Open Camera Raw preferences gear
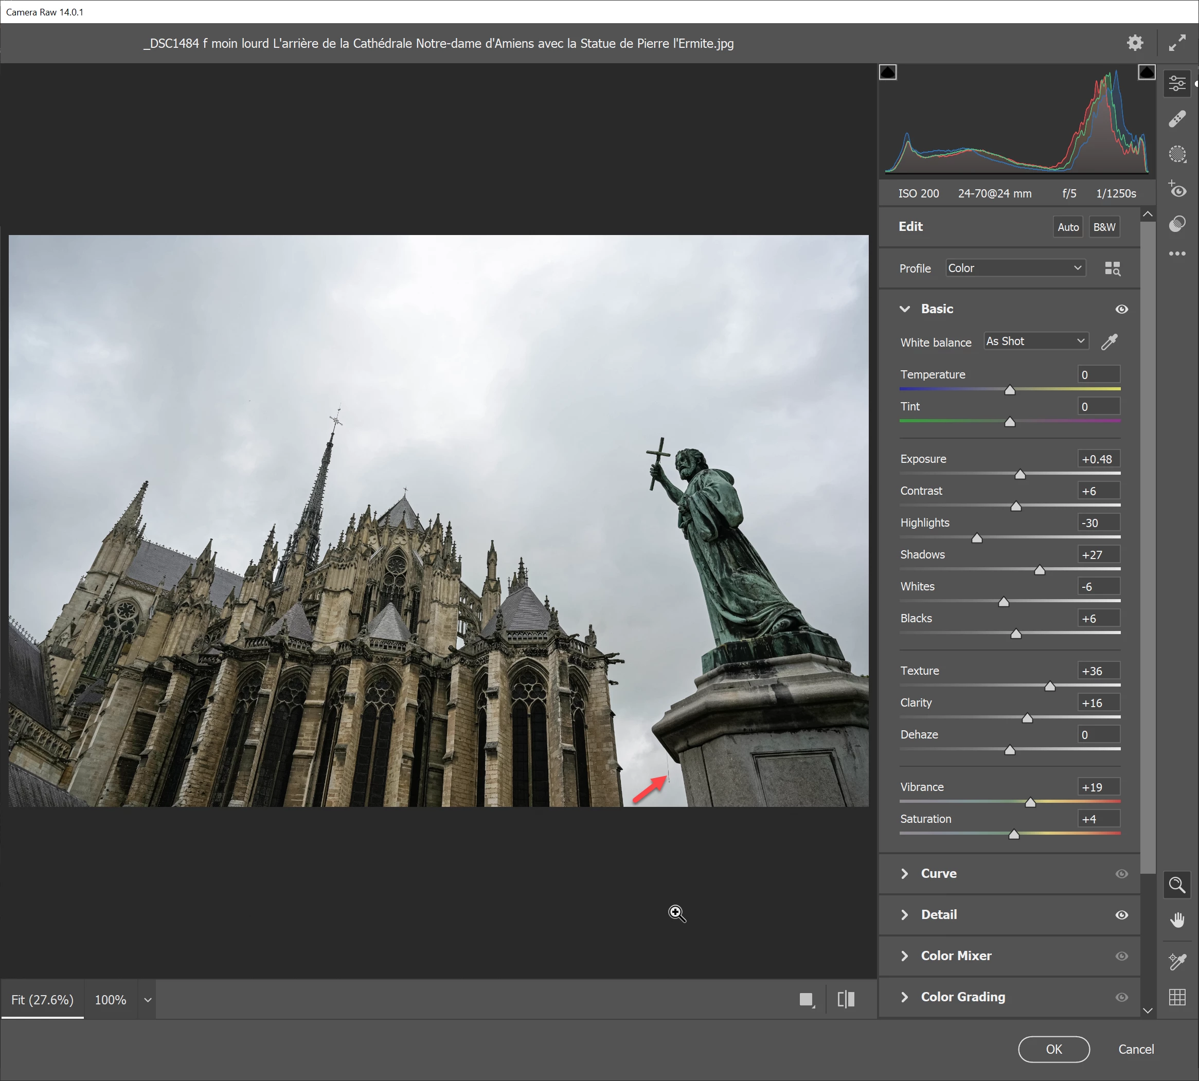Image resolution: width=1199 pixels, height=1081 pixels. pyautogui.click(x=1135, y=43)
